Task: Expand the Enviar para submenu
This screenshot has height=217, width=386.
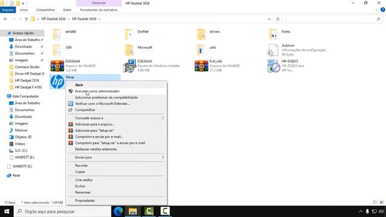Action: [x=116, y=157]
